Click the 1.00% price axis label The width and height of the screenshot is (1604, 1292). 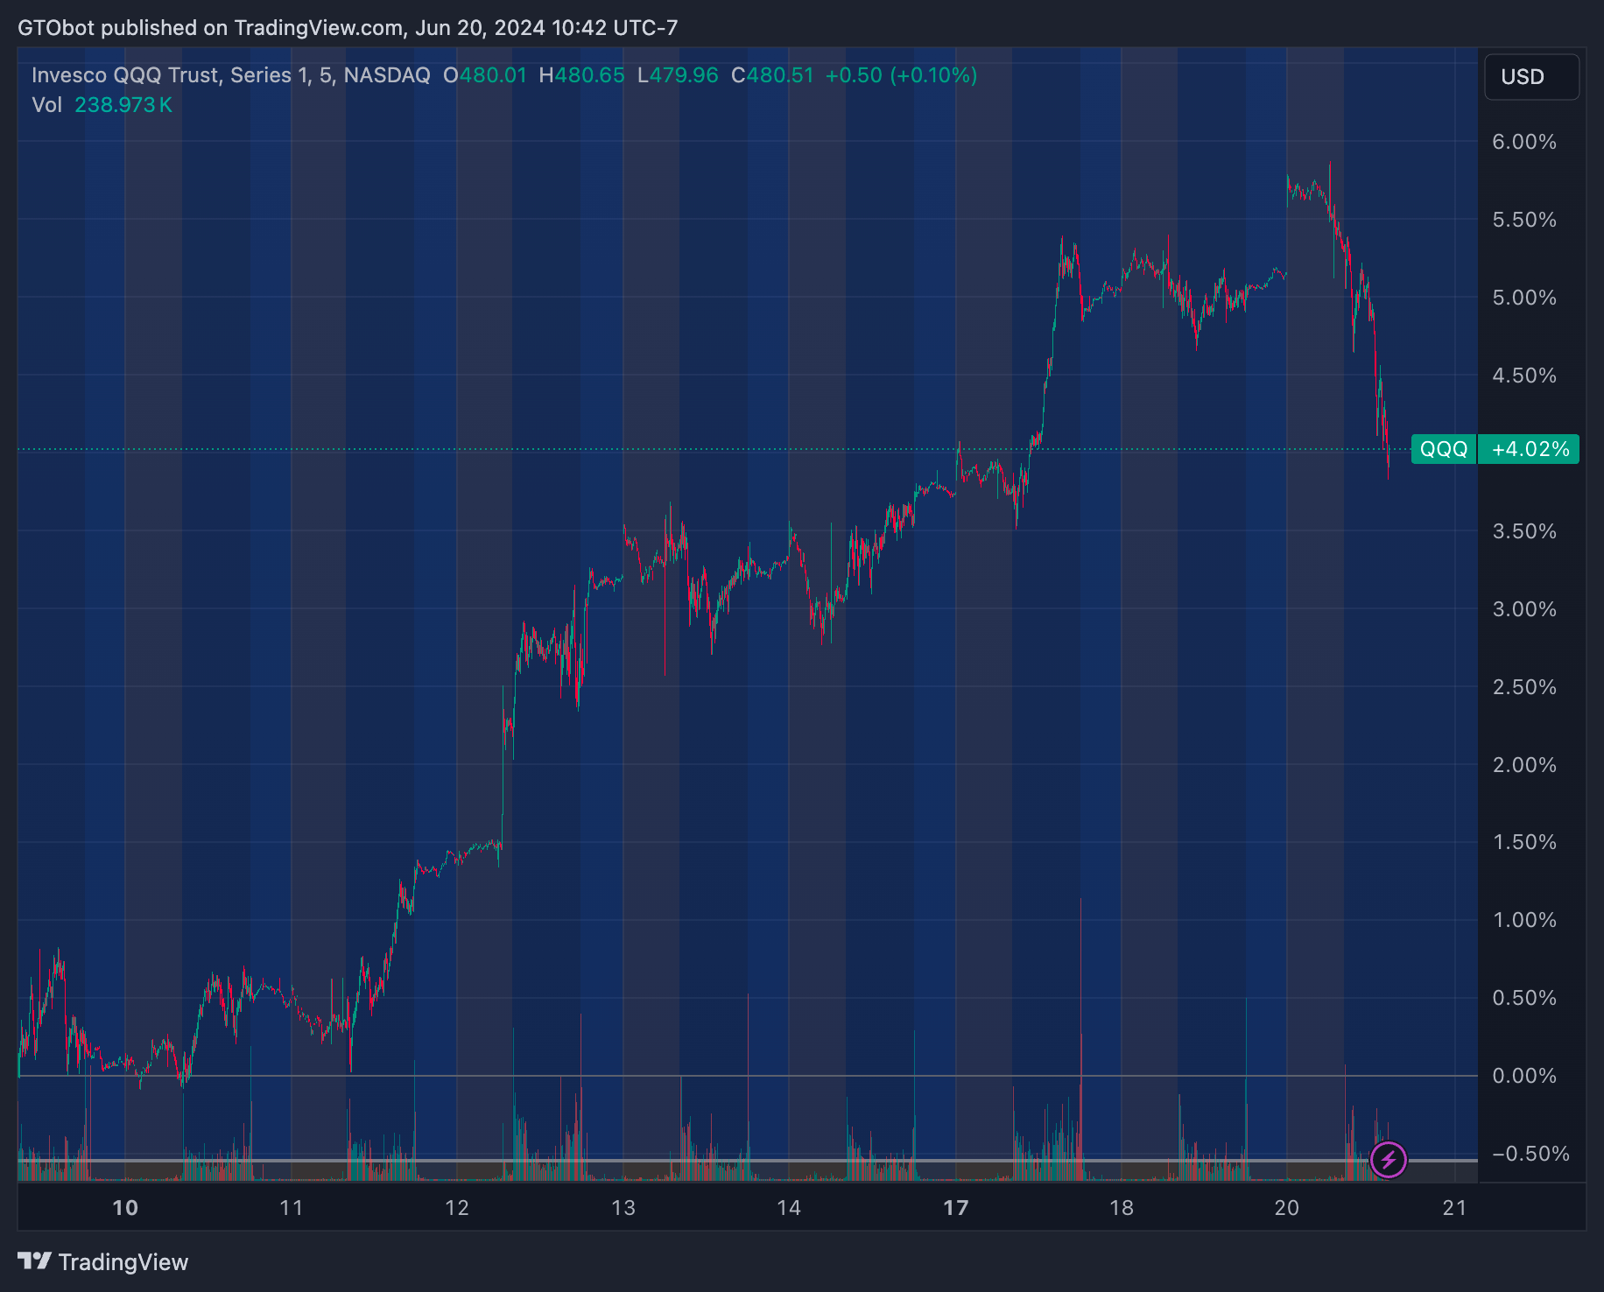point(1524,920)
